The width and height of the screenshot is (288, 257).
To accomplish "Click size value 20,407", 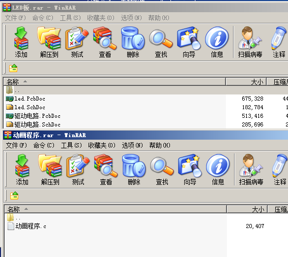I will click(x=255, y=226).
